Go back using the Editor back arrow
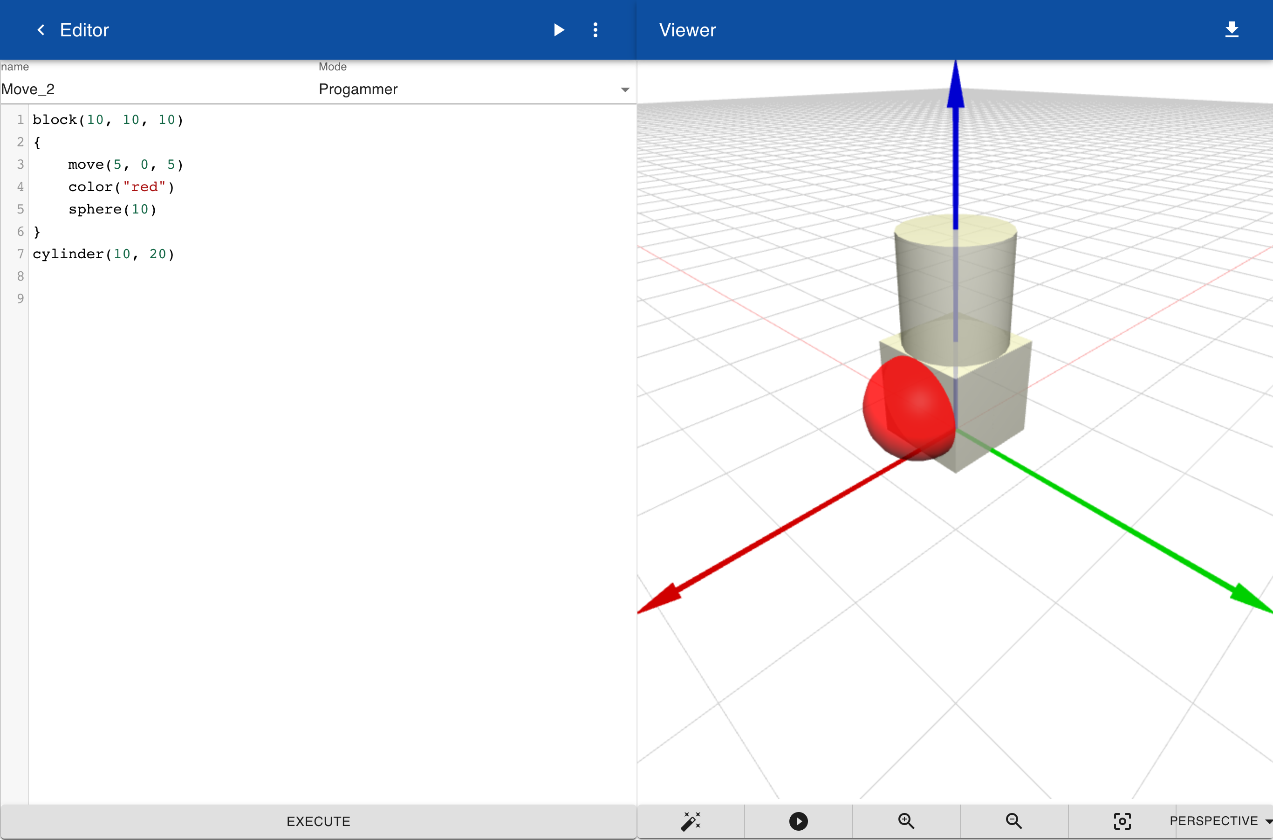Image resolution: width=1273 pixels, height=840 pixels. 41,30
